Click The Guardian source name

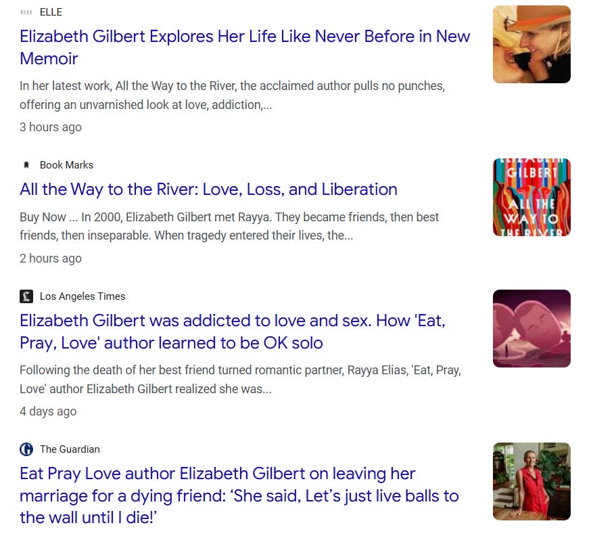pos(70,449)
